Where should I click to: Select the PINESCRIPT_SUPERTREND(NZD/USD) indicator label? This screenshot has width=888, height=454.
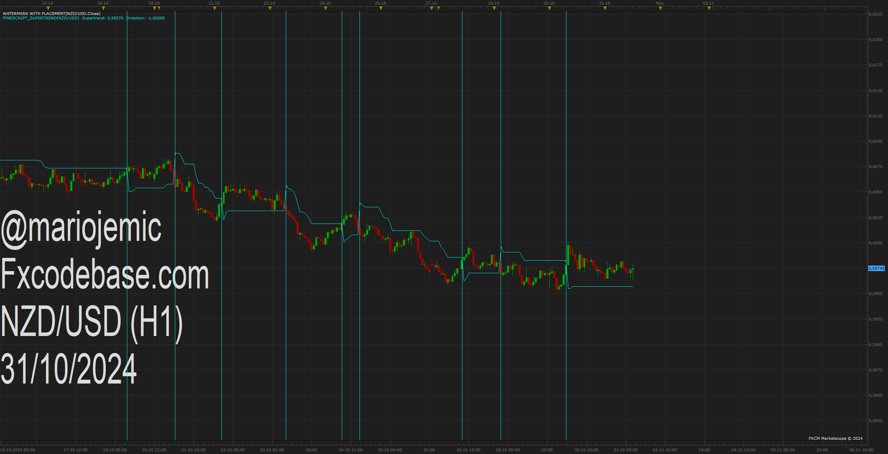[x=41, y=18]
